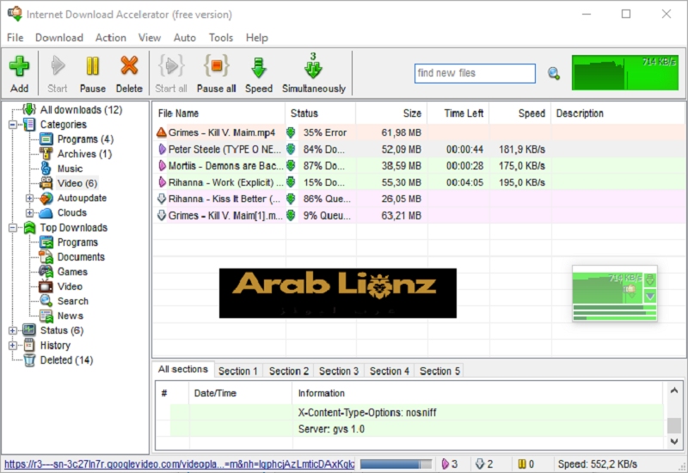Click the googlevideo URL link in status bar
This screenshot has height=473, width=688.
pos(179,464)
